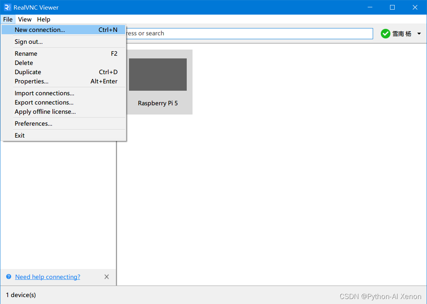This screenshot has width=427, height=304.
Task: Open the Need help connecting? link
Action: coord(48,277)
